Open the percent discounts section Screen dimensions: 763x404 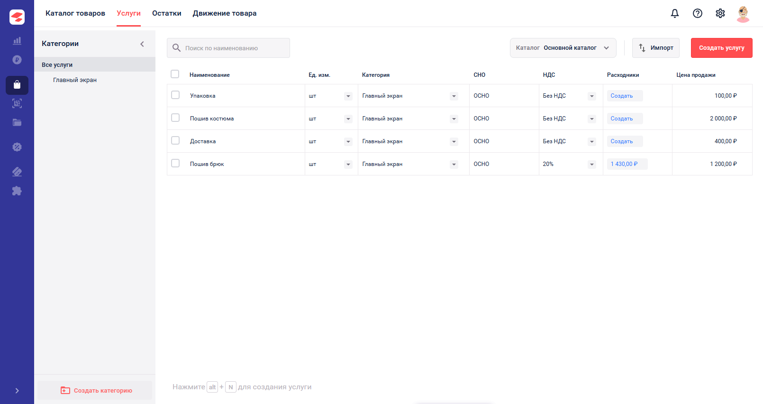[x=17, y=147]
